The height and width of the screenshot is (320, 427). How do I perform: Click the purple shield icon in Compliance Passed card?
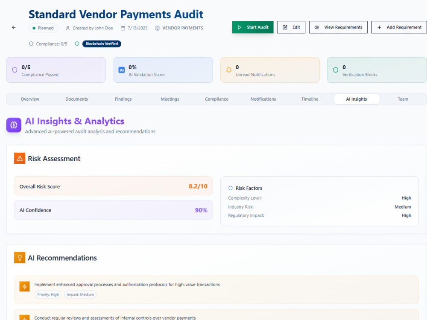(x=15, y=70)
